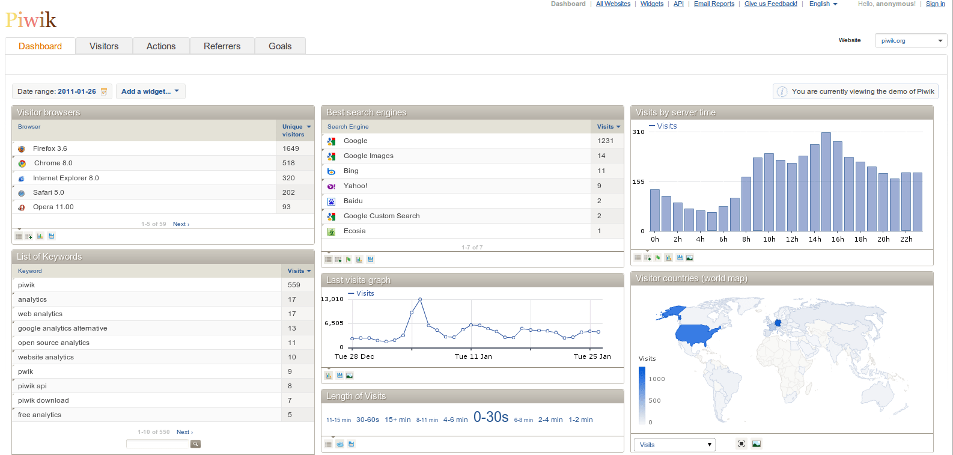
Task: Go to next page of keywords list
Action: (184, 432)
